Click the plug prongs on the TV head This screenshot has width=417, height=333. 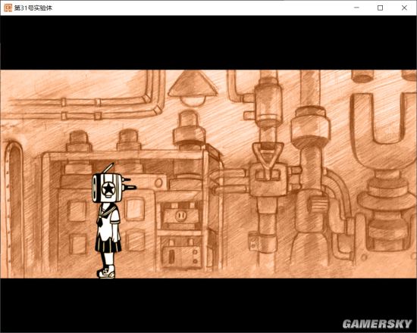point(129,184)
